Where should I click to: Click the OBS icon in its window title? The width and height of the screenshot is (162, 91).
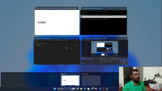point(84,38)
